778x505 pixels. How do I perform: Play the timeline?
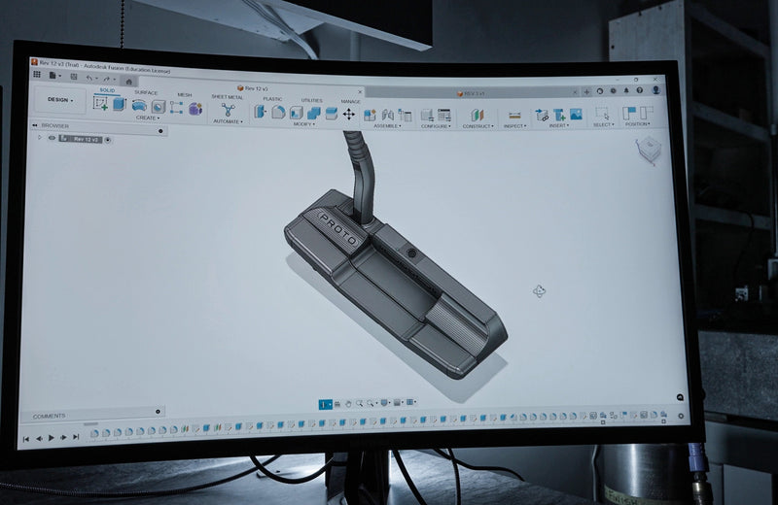click(x=52, y=438)
